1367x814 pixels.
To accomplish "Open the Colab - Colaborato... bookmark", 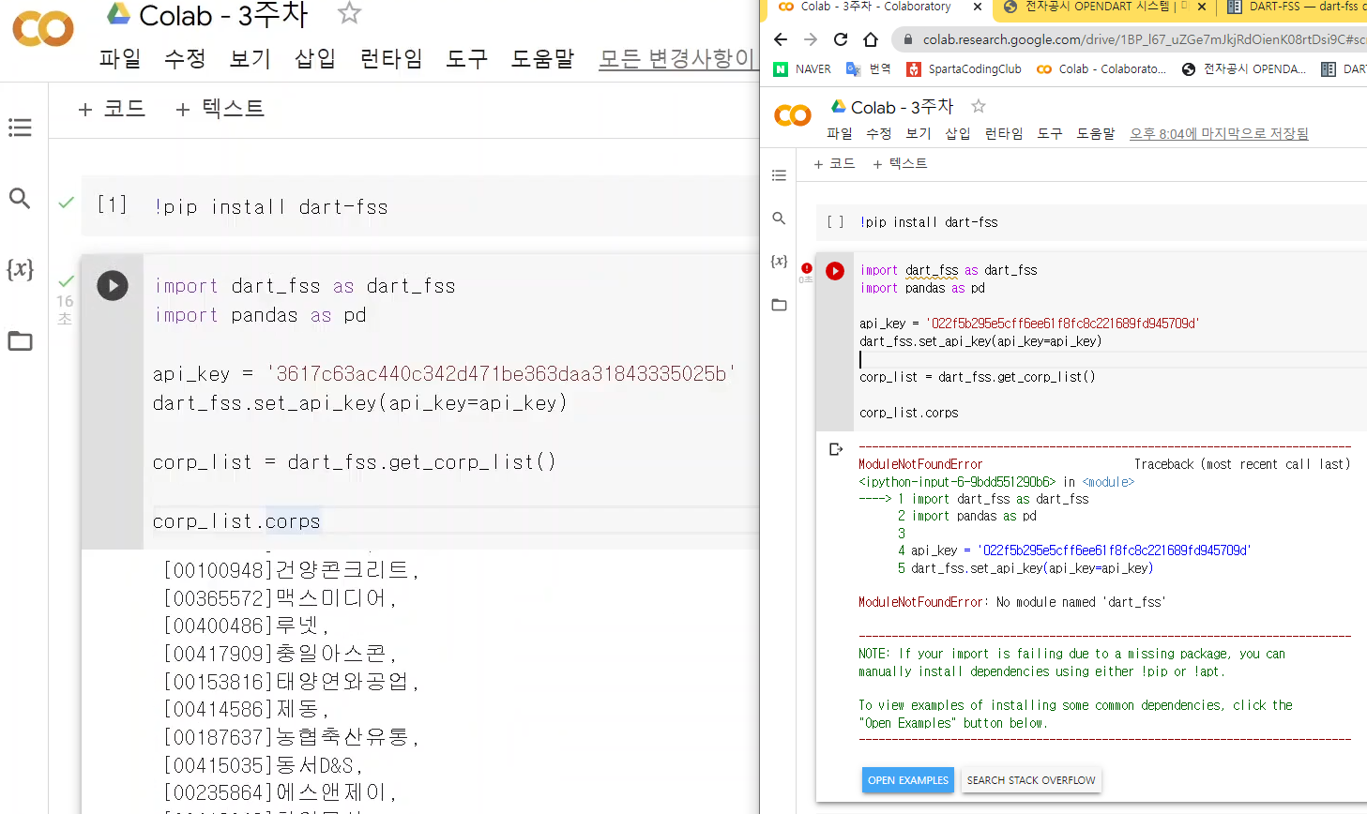I will click(x=1101, y=69).
